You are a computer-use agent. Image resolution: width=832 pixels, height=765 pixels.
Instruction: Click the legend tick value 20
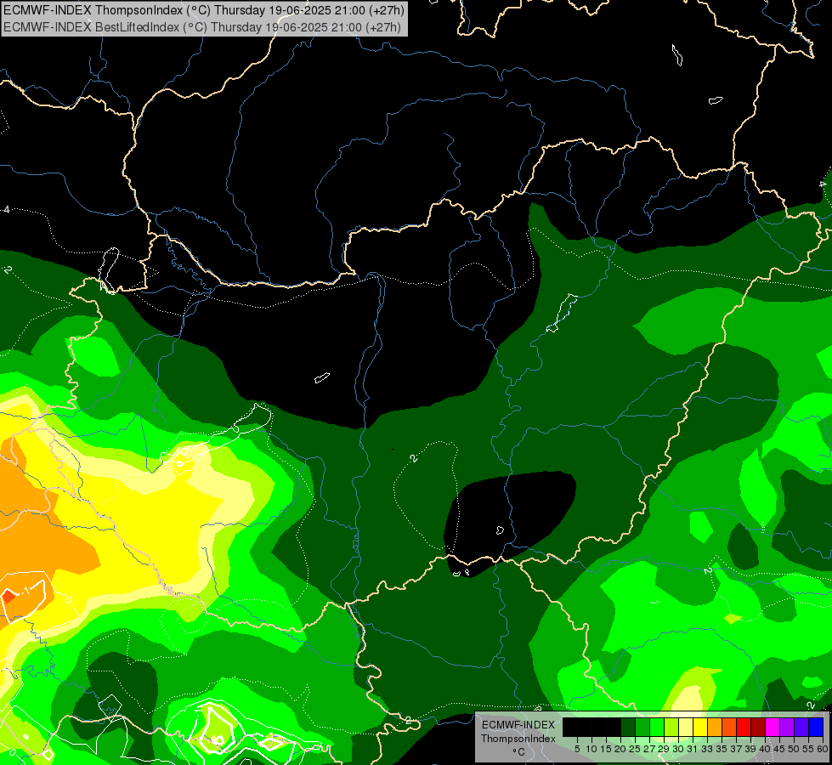tap(620, 749)
